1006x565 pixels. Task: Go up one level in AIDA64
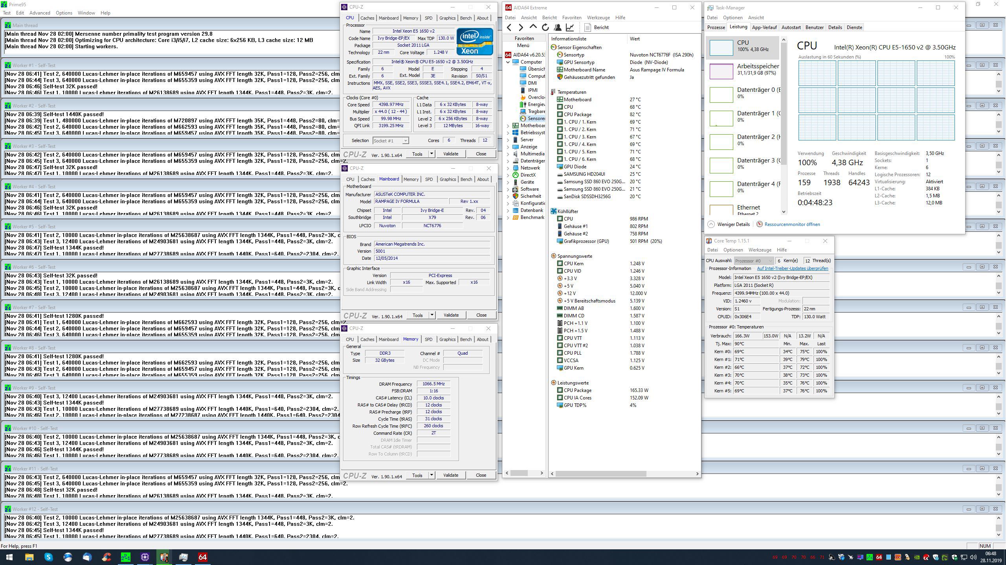[x=533, y=27]
